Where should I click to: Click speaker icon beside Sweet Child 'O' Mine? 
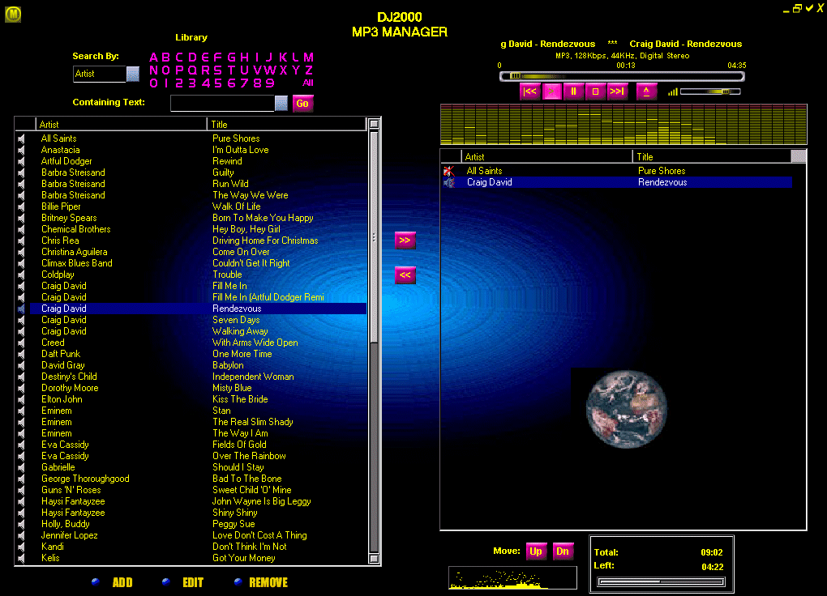click(x=21, y=490)
